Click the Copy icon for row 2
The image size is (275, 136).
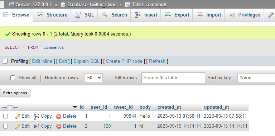[37, 126]
